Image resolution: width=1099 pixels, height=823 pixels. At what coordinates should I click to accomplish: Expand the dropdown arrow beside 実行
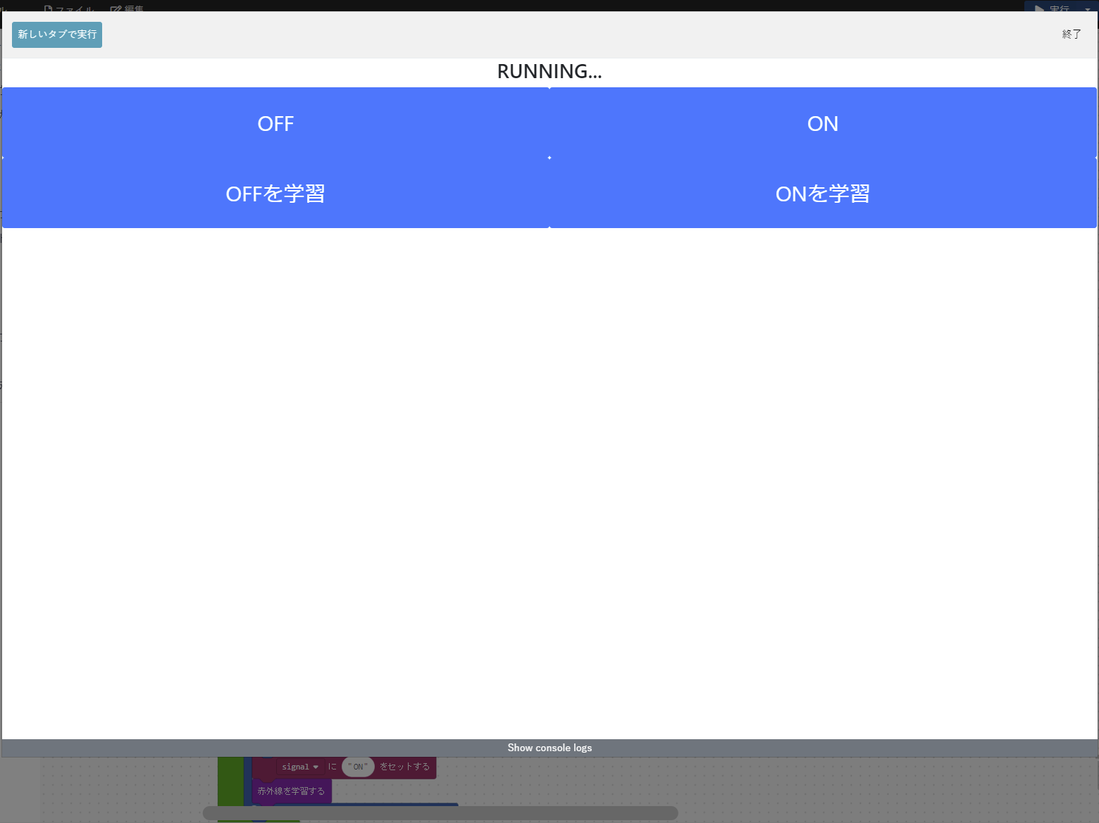1088,8
